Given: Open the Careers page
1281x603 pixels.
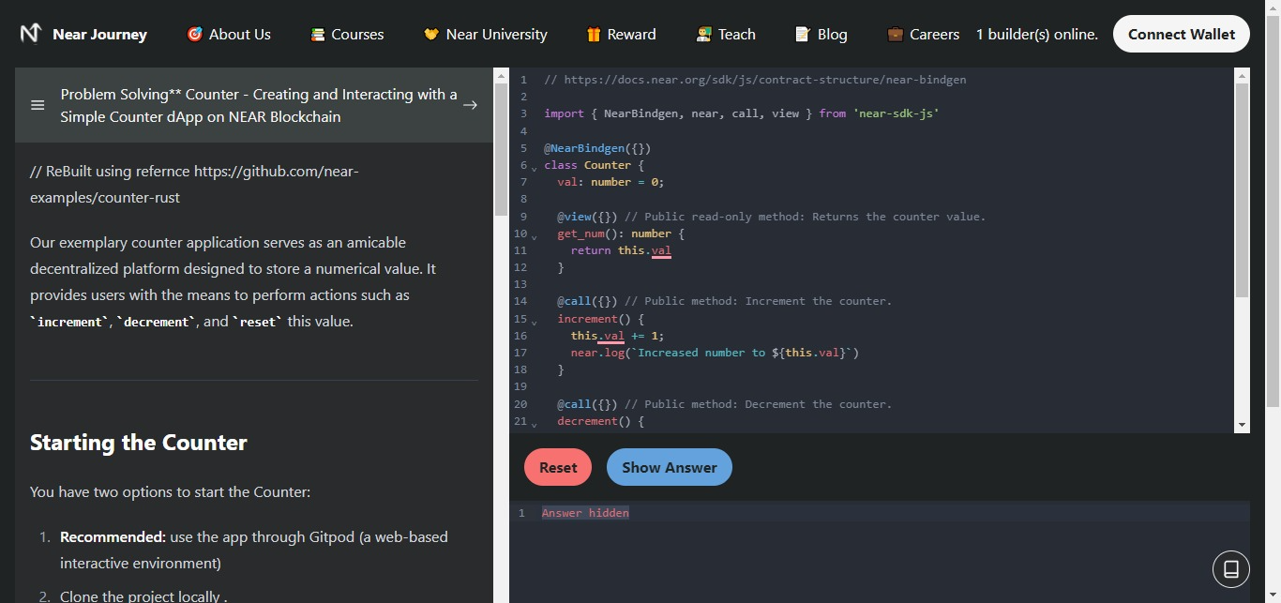Looking at the screenshot, I should 923,34.
